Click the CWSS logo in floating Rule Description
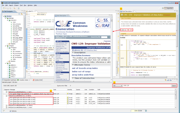180x113 pixels. (103, 20)
